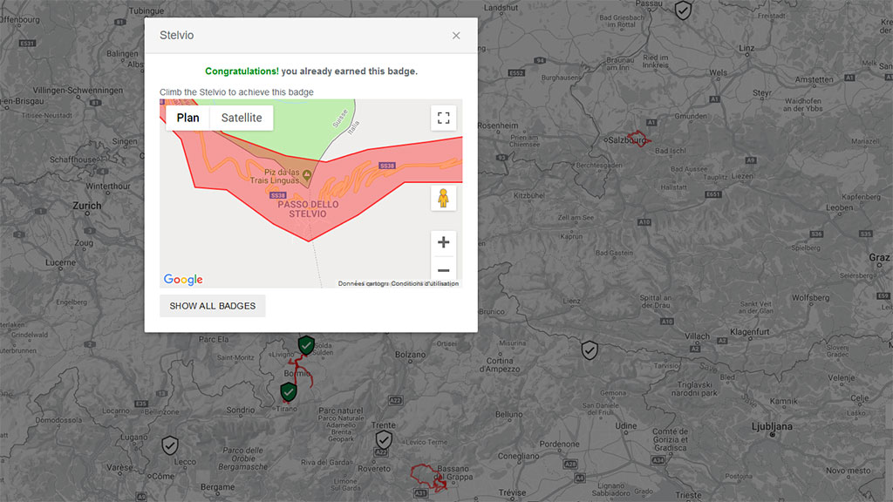Click the Lucerne city label

pyautogui.click(x=60, y=262)
